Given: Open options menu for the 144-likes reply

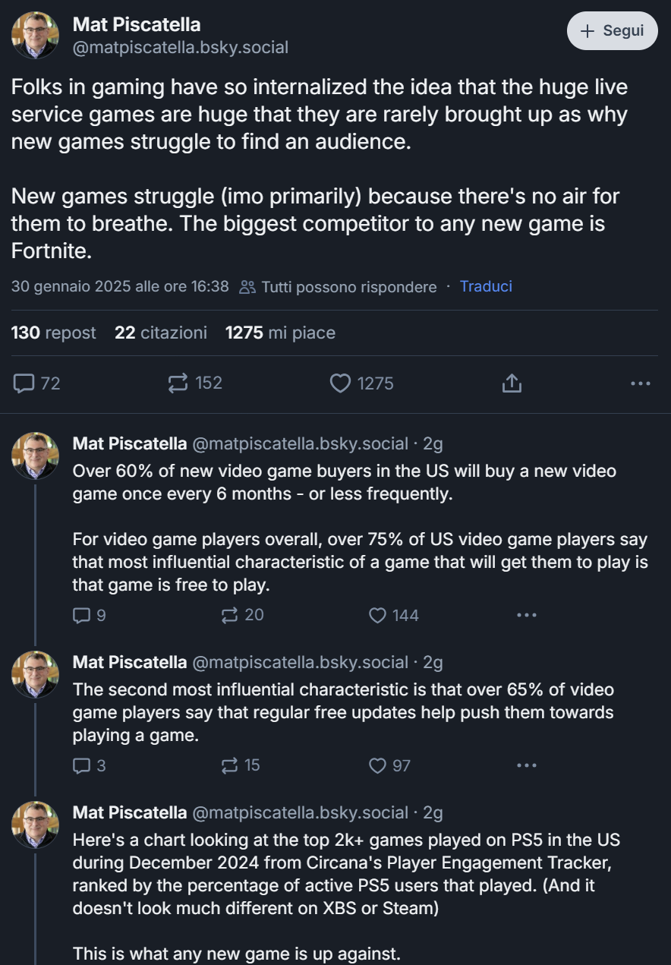Looking at the screenshot, I should coord(526,615).
